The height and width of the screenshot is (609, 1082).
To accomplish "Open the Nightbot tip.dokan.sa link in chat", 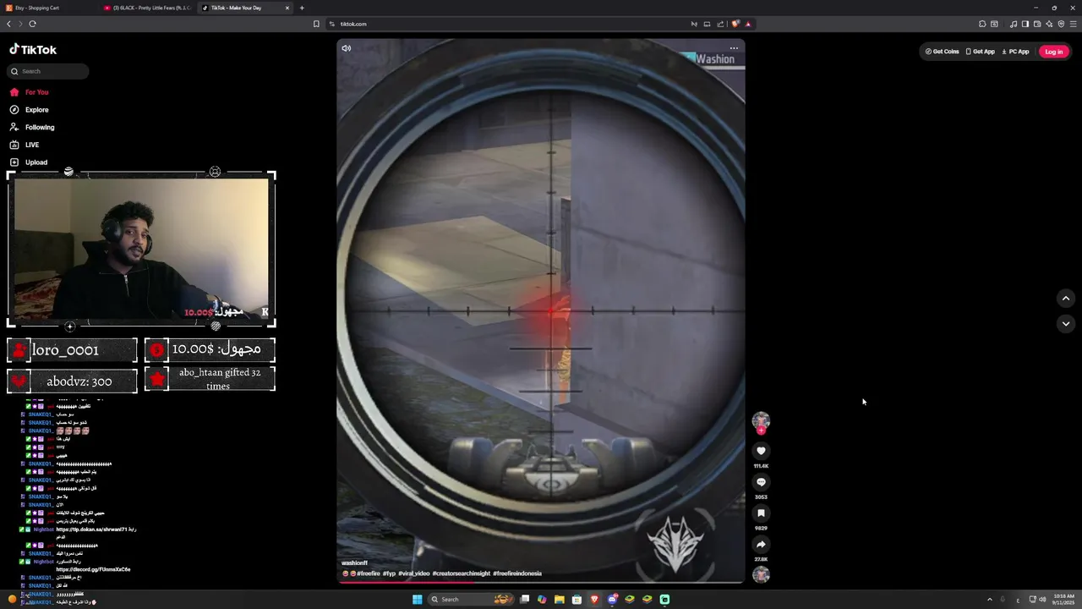I will (90, 529).
